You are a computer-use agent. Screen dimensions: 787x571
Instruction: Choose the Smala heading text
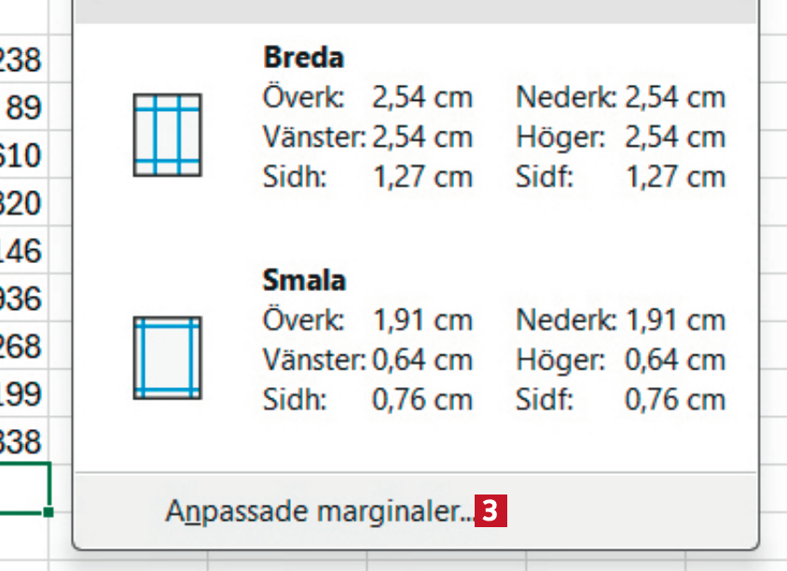305,281
